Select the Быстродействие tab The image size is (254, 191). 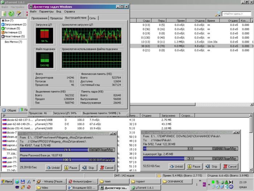(76, 18)
